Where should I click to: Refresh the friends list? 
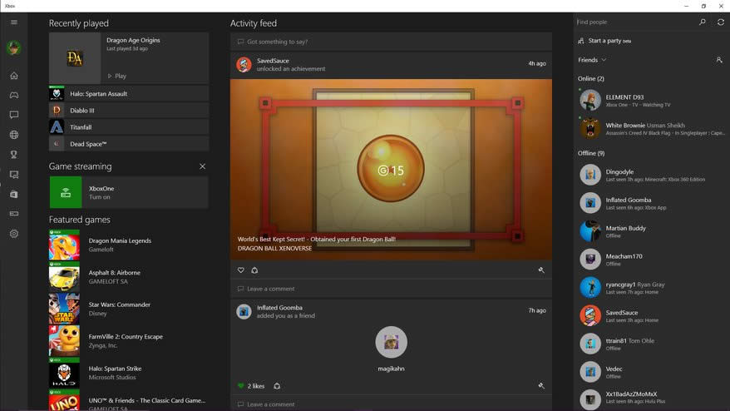click(x=720, y=22)
